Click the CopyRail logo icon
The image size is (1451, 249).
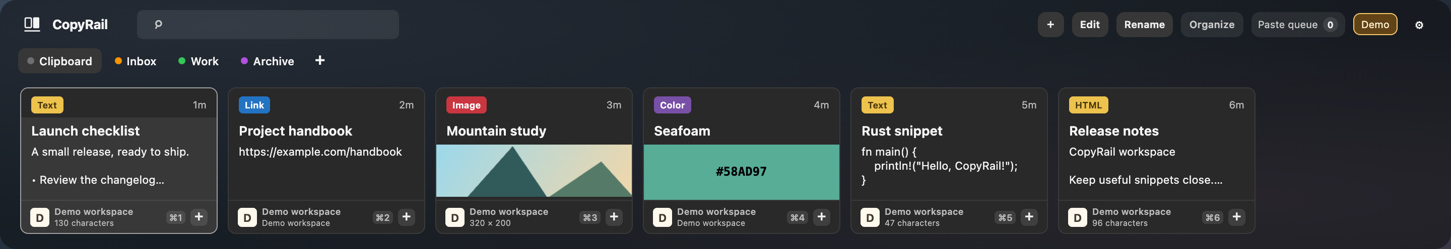[32, 24]
